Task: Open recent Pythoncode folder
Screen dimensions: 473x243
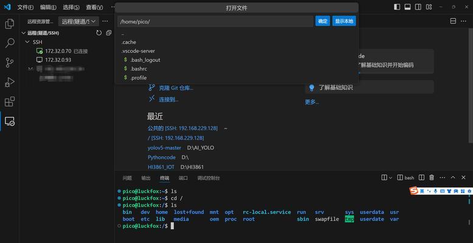Action: 161,157
